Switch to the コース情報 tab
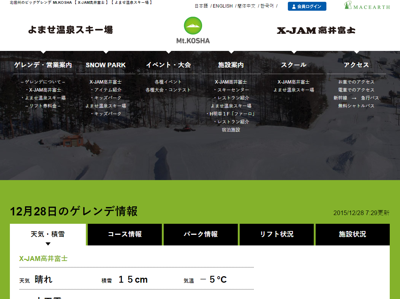Screen dimensions: 400x299 coord(125,234)
